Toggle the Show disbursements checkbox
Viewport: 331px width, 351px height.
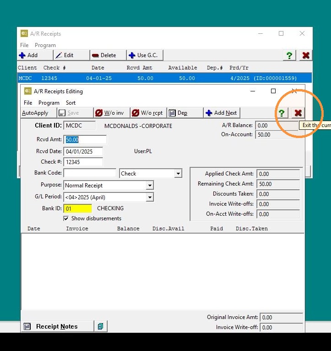coord(66,218)
